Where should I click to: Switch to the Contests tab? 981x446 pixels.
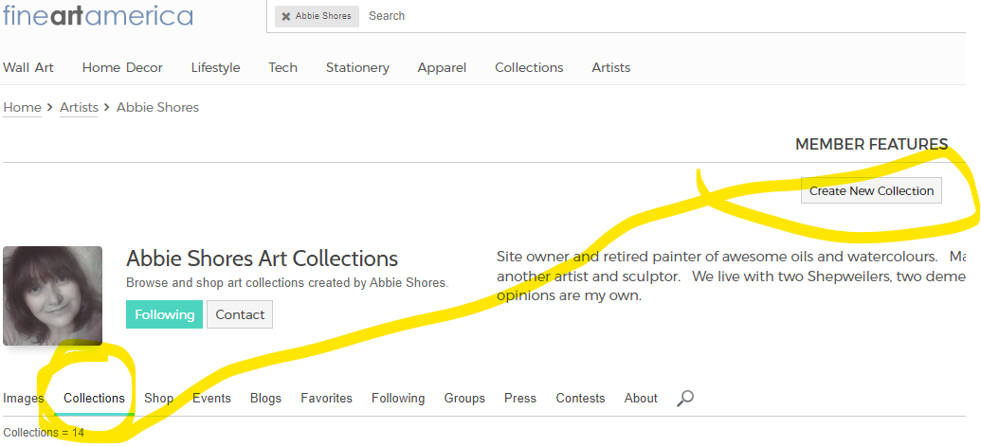click(x=581, y=398)
